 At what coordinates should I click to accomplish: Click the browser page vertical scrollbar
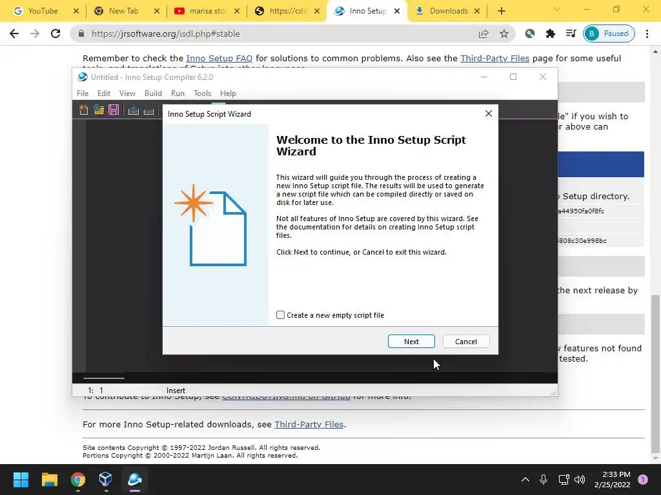point(655,373)
